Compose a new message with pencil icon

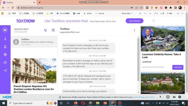click(x=53, y=30)
